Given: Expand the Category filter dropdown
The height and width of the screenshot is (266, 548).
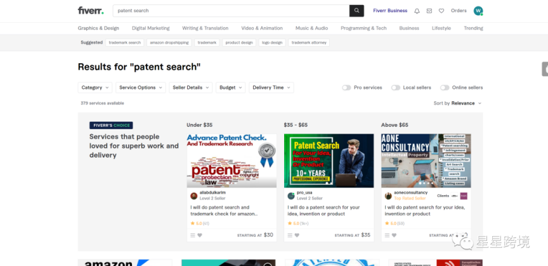Looking at the screenshot, I should pyautogui.click(x=95, y=87).
